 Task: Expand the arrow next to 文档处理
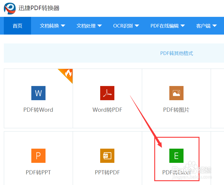[x=100, y=26]
